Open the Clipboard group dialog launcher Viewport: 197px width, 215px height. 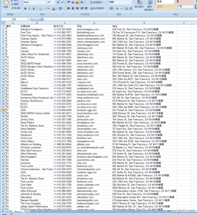click(20, 14)
